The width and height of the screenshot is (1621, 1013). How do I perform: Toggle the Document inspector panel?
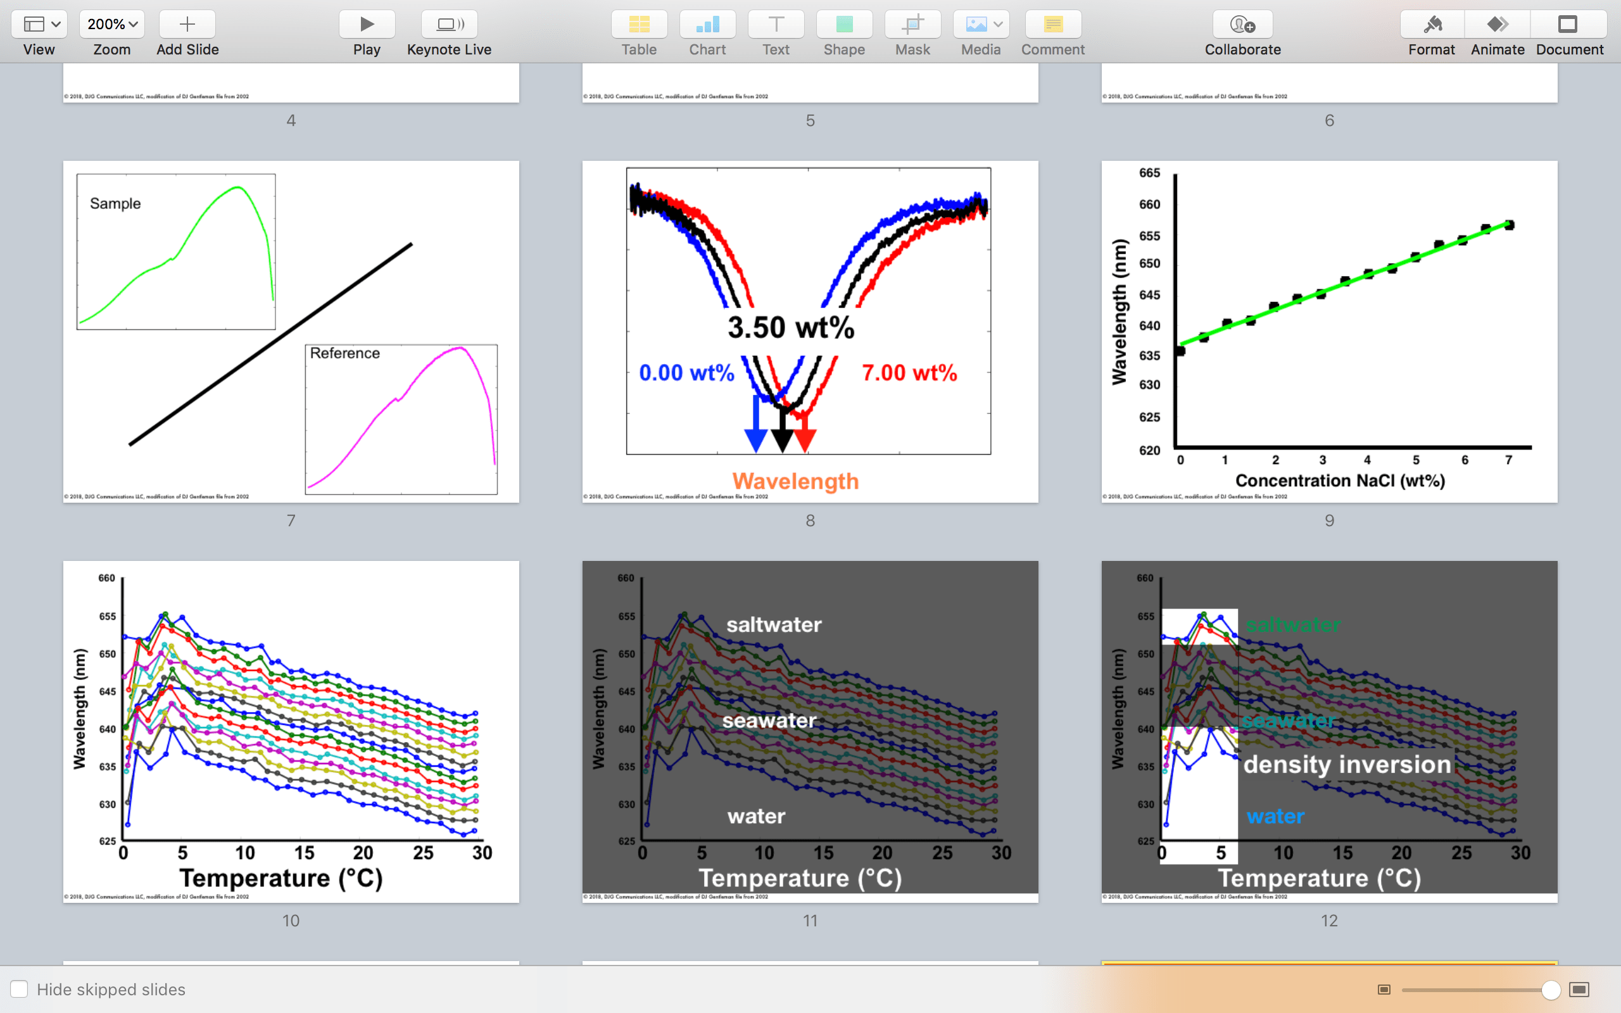point(1568,25)
